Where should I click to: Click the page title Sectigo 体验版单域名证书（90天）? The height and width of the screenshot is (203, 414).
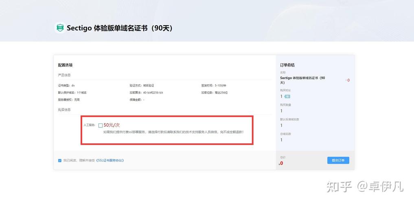[x=120, y=28]
